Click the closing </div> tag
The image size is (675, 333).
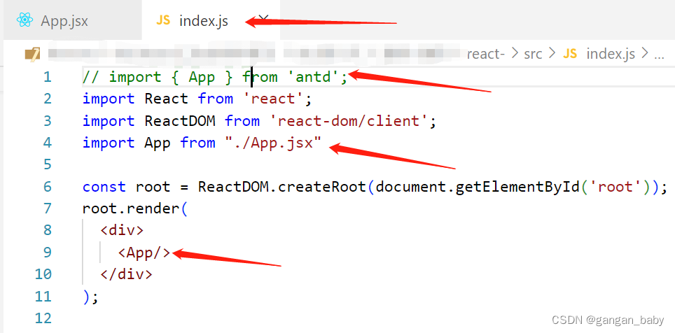[126, 274]
